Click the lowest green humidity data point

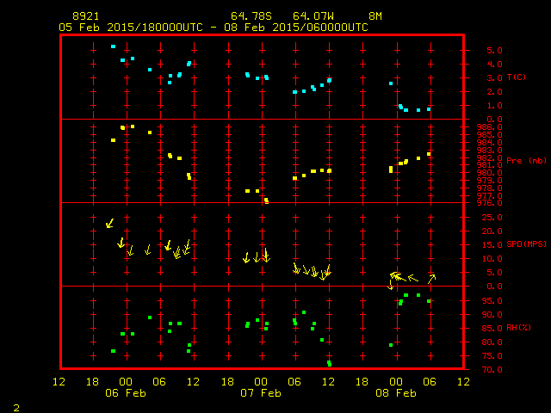pos(330,363)
